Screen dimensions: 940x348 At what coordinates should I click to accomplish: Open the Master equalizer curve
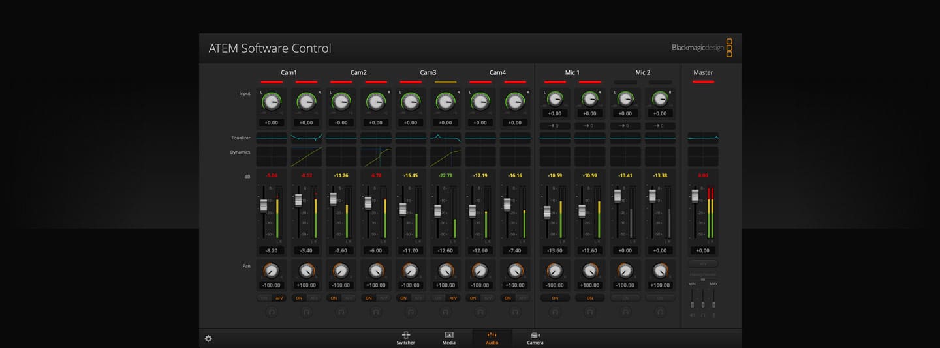703,138
